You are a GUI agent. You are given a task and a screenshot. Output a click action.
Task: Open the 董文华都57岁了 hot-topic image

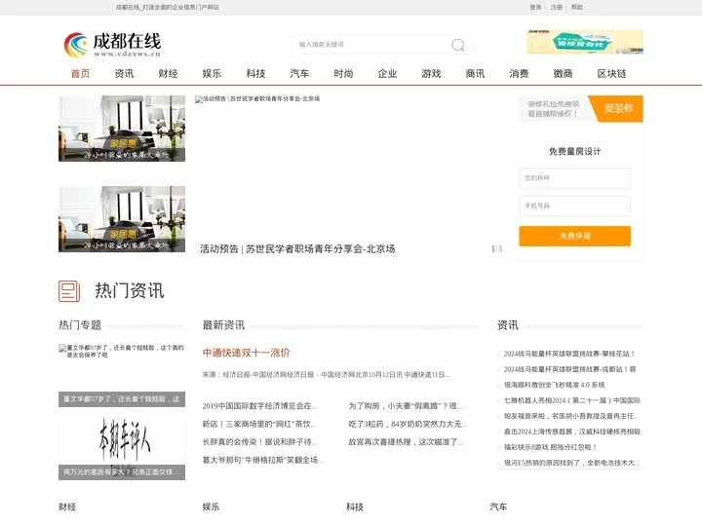click(x=122, y=352)
